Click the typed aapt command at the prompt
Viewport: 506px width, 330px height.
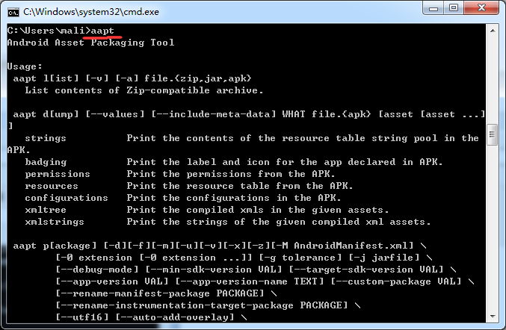pyautogui.click(x=102, y=30)
